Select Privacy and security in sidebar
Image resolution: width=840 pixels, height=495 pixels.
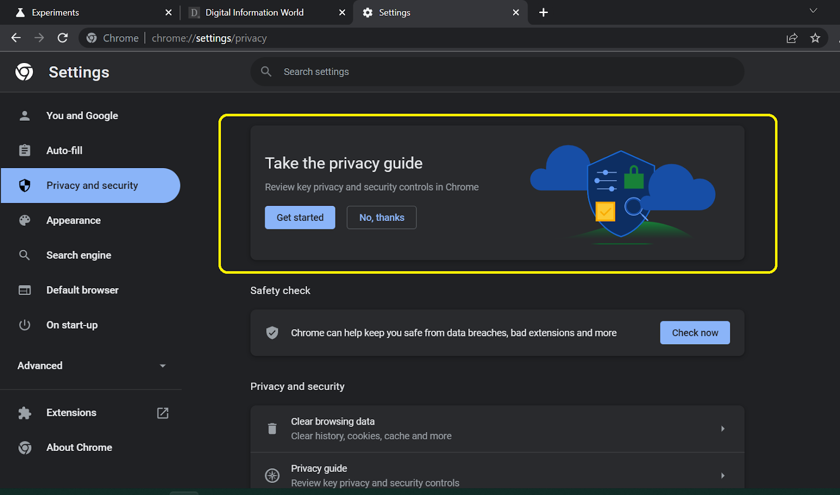pyautogui.click(x=90, y=185)
